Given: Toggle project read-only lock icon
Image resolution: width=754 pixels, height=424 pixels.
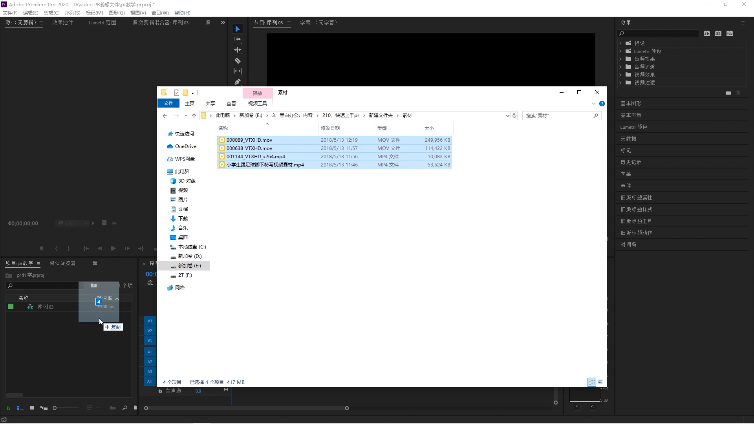Looking at the screenshot, I should pyautogui.click(x=8, y=408).
